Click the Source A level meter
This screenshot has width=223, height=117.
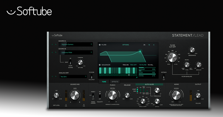(66, 95)
